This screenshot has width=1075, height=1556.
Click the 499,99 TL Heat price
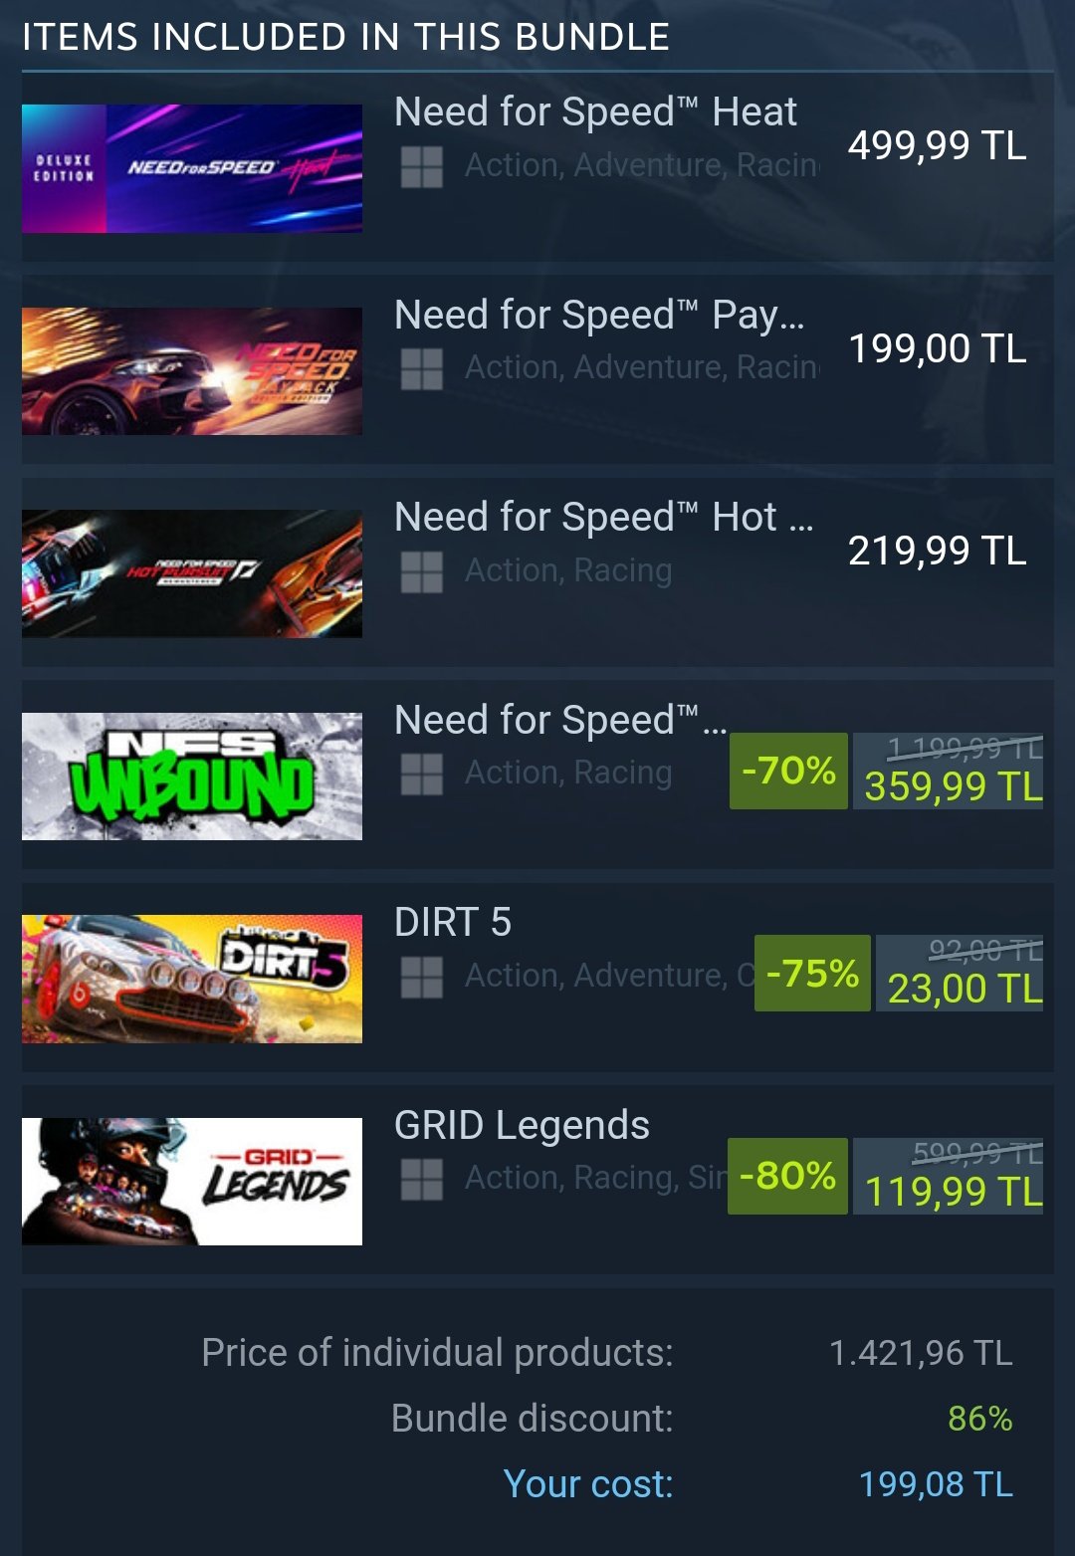pos(937,145)
